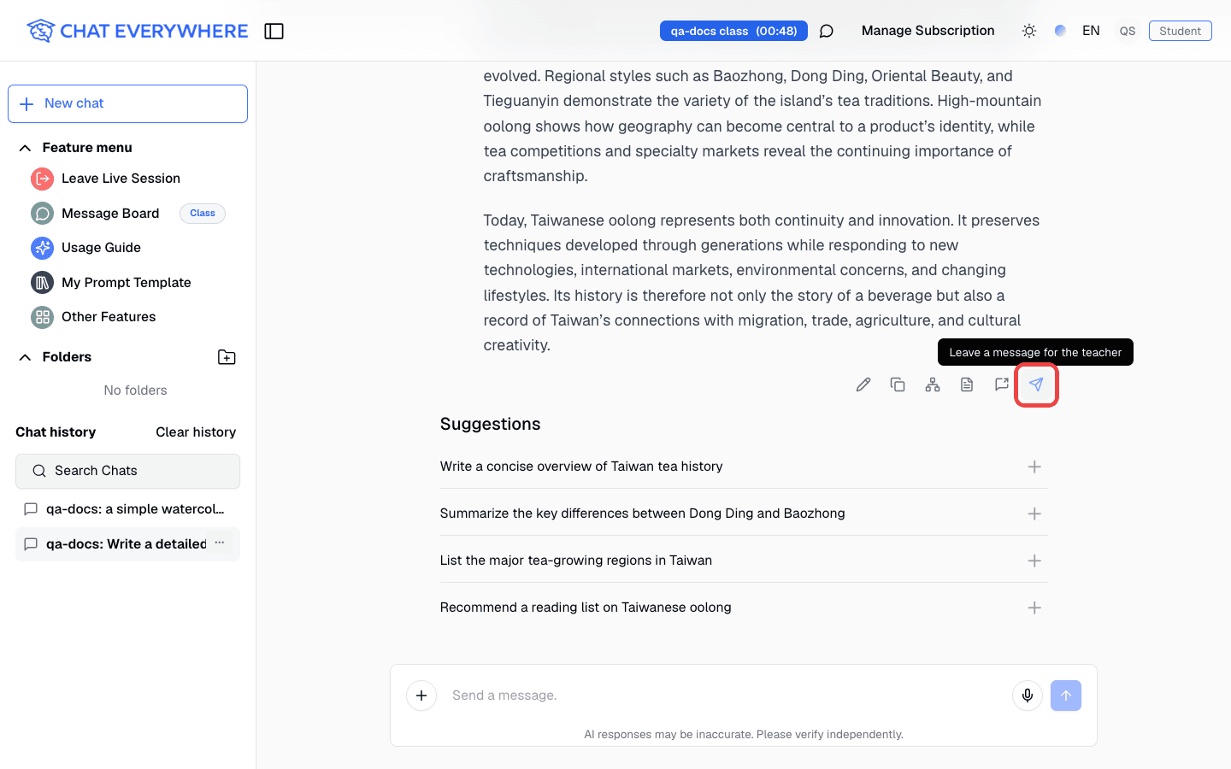This screenshot has height=769, width=1231.
Task: Create a new folder with the folder-plus icon
Action: coord(227,357)
